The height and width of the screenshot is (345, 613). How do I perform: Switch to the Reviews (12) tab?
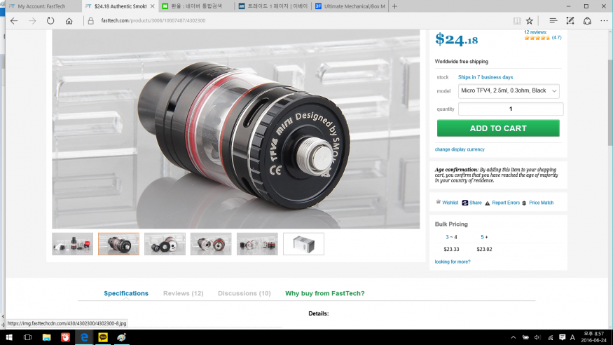pos(183,293)
